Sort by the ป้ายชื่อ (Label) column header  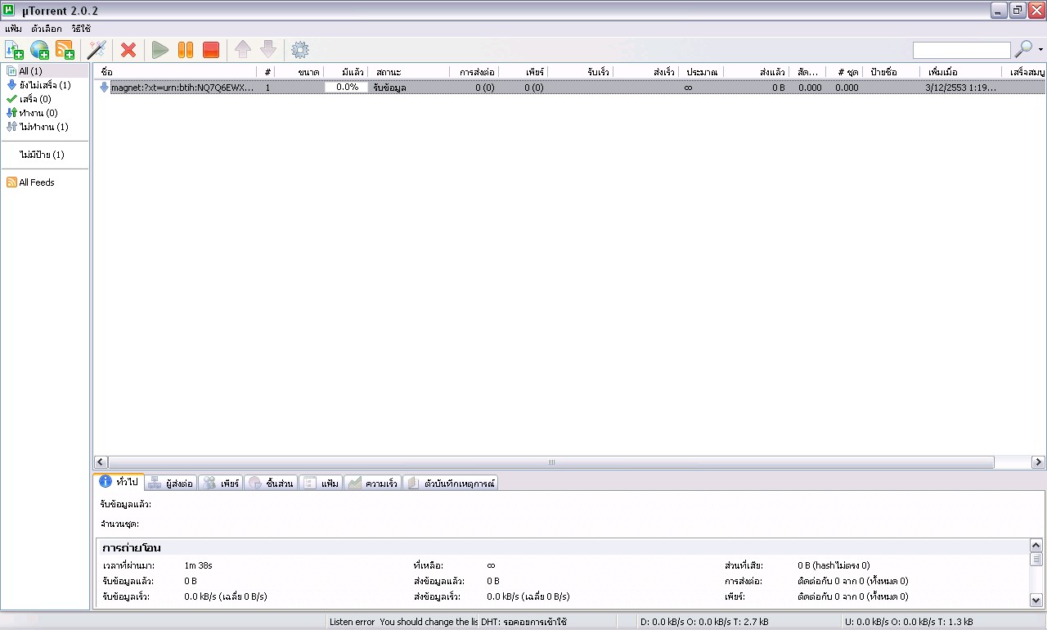(x=893, y=72)
